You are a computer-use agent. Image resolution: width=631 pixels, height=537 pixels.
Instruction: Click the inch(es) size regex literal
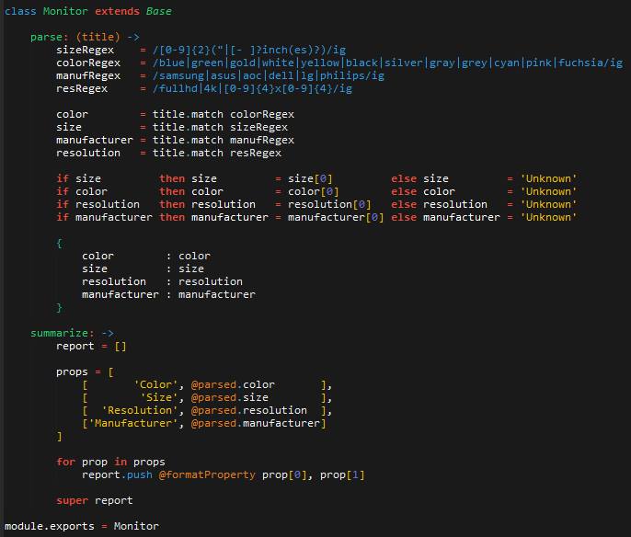249,50
